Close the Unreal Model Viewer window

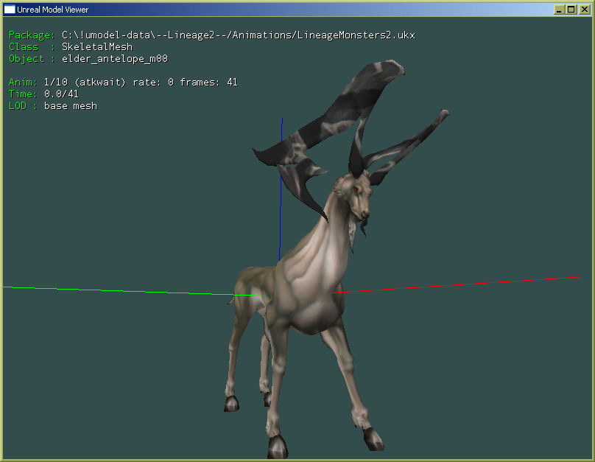click(585, 10)
